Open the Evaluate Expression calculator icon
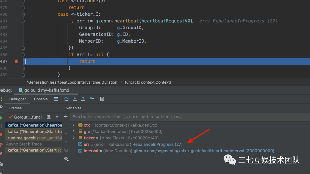The image size is (310, 174). [x=102, y=99]
